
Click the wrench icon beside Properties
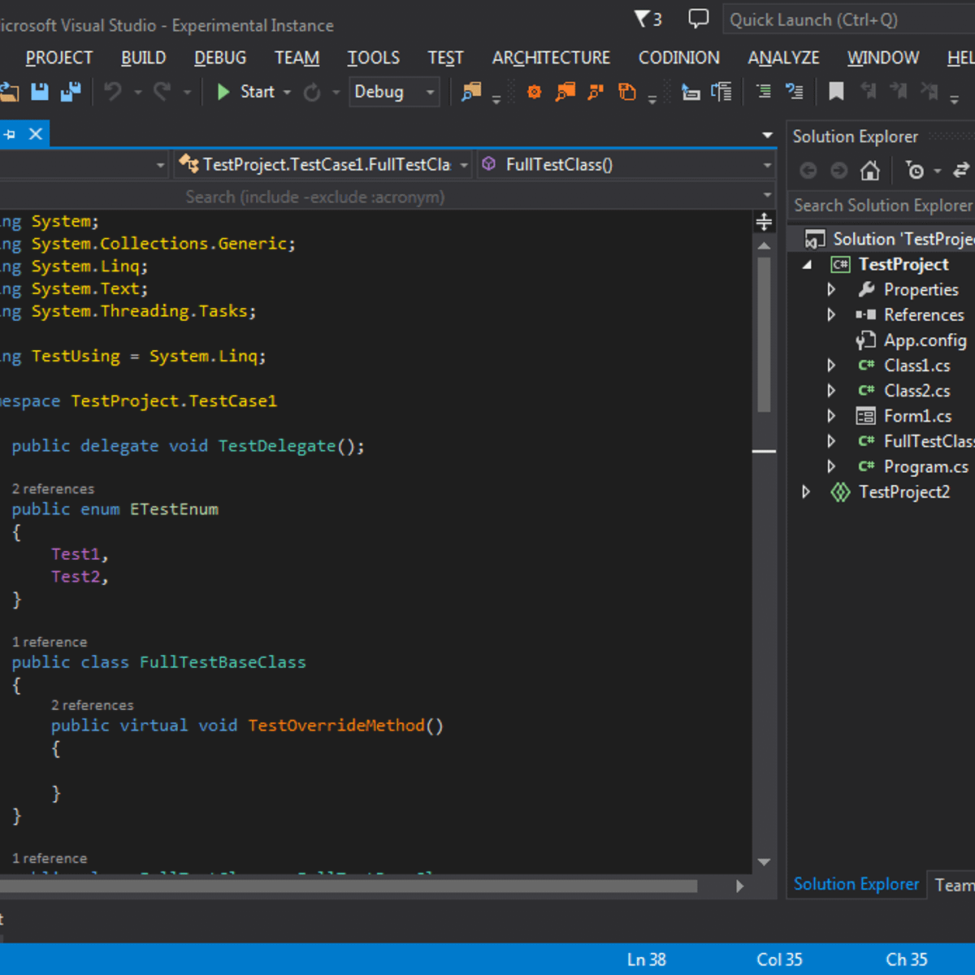coord(866,289)
